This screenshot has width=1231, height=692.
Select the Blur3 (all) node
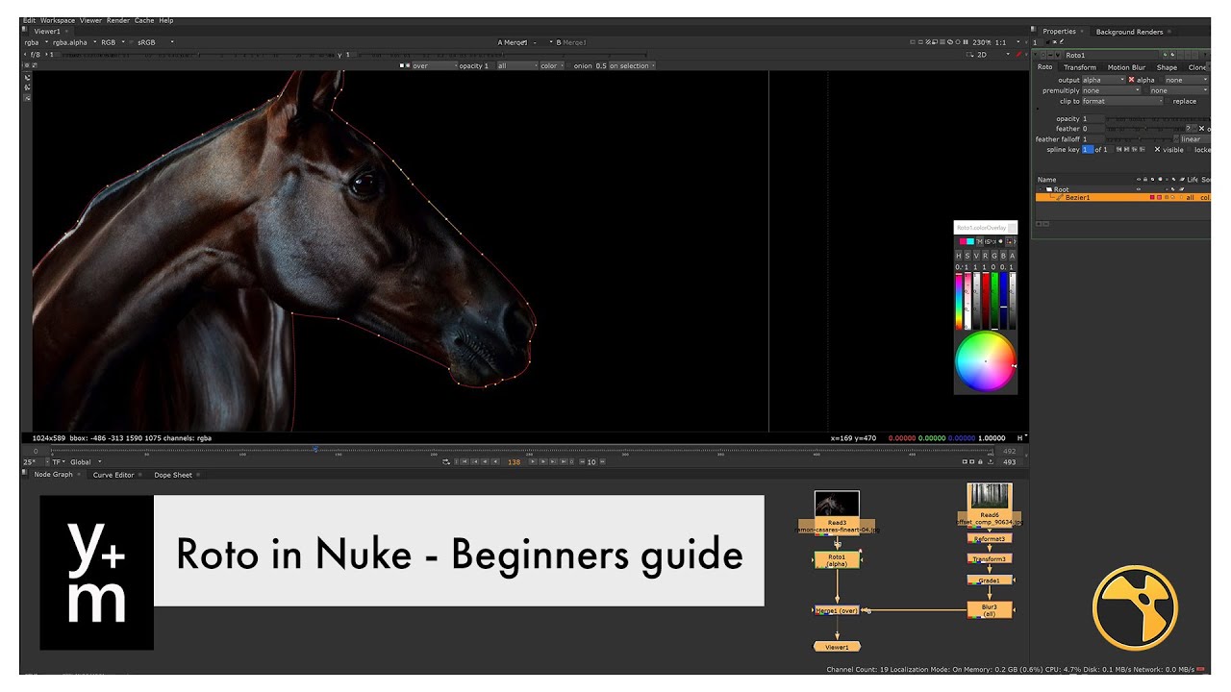pyautogui.click(x=990, y=609)
